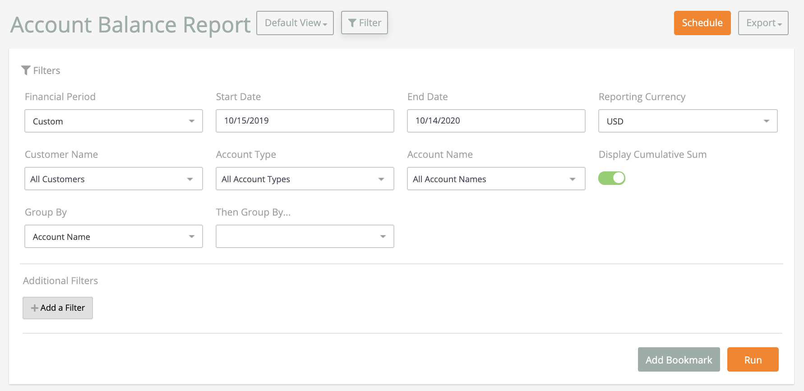Viewport: 804px width, 391px height.
Task: Open the Default View dropdown
Action: click(295, 23)
